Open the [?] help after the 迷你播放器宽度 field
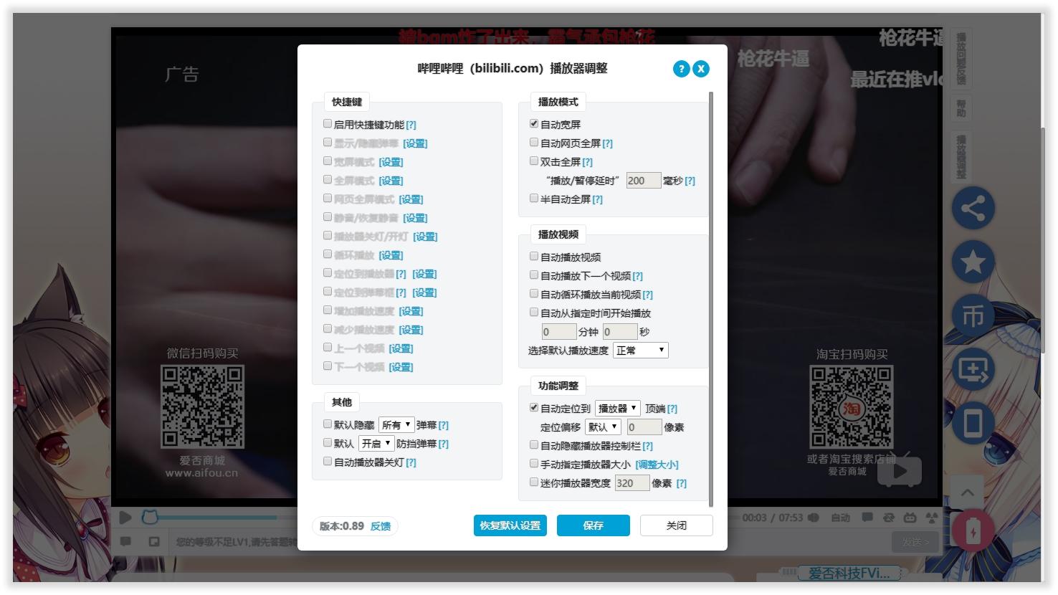 click(x=682, y=483)
